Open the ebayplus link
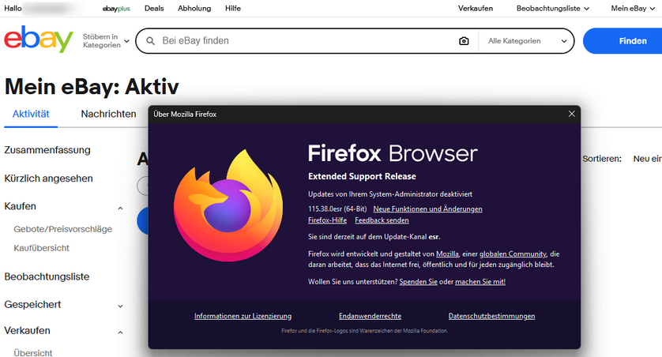The image size is (662, 357). [116, 9]
